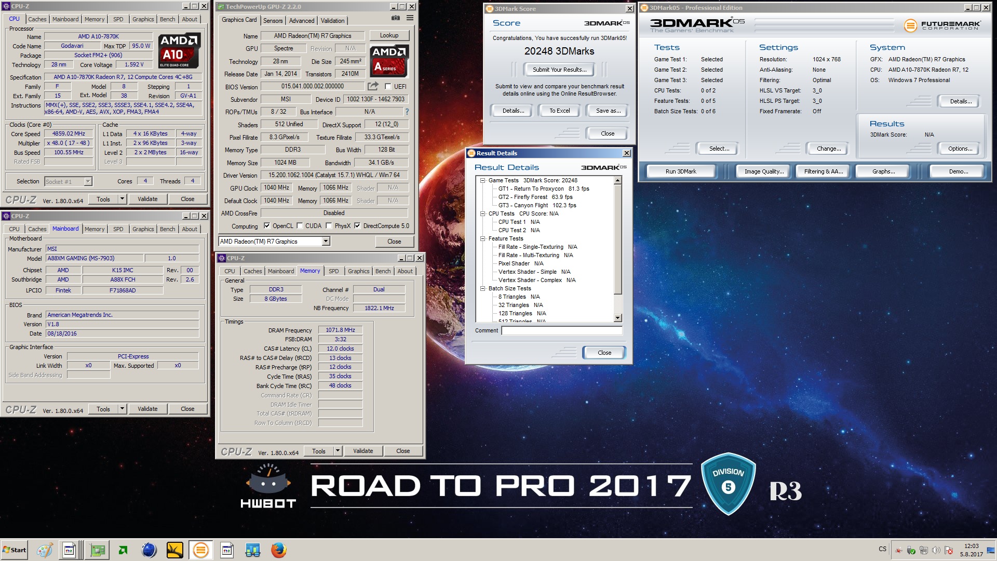Toggle the DirectCompute 5.0 checkbox
The image size is (997, 561).
(357, 225)
